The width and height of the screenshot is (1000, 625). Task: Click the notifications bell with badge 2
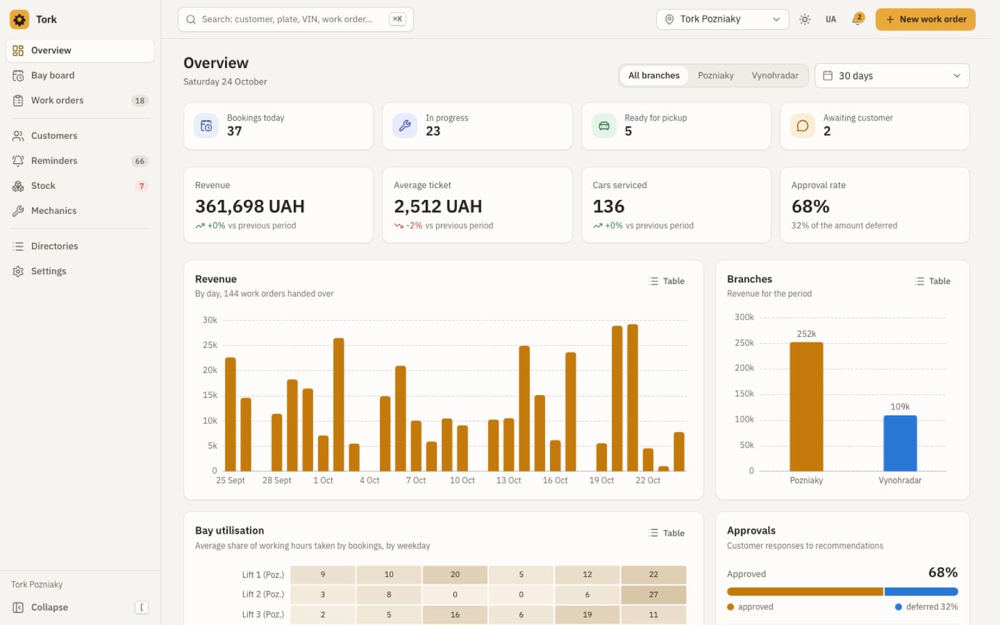click(x=857, y=19)
